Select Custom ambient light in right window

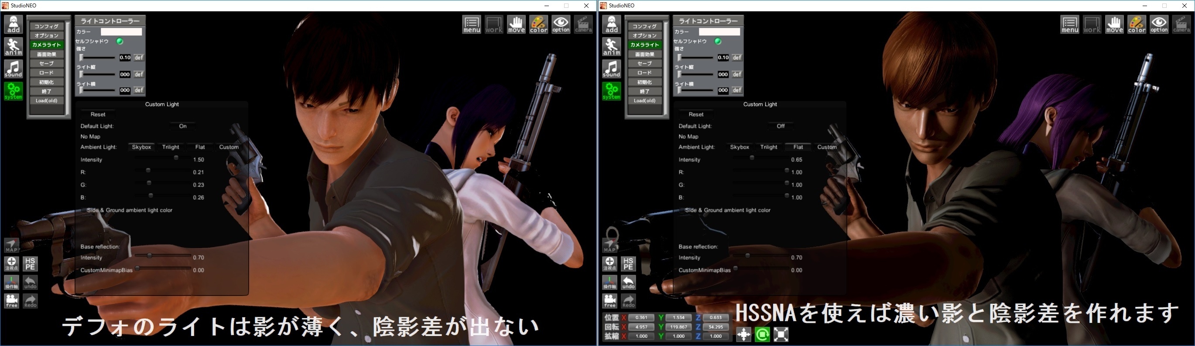[827, 147]
